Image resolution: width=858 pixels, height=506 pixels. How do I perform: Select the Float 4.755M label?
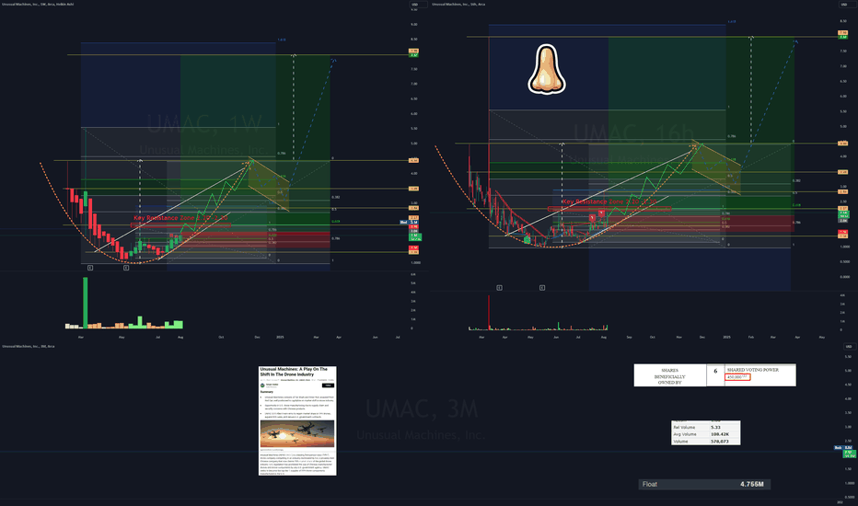click(705, 484)
